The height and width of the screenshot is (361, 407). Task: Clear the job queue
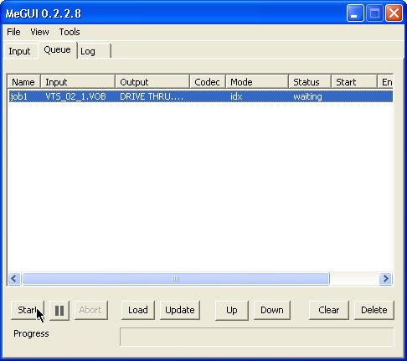tap(329, 310)
